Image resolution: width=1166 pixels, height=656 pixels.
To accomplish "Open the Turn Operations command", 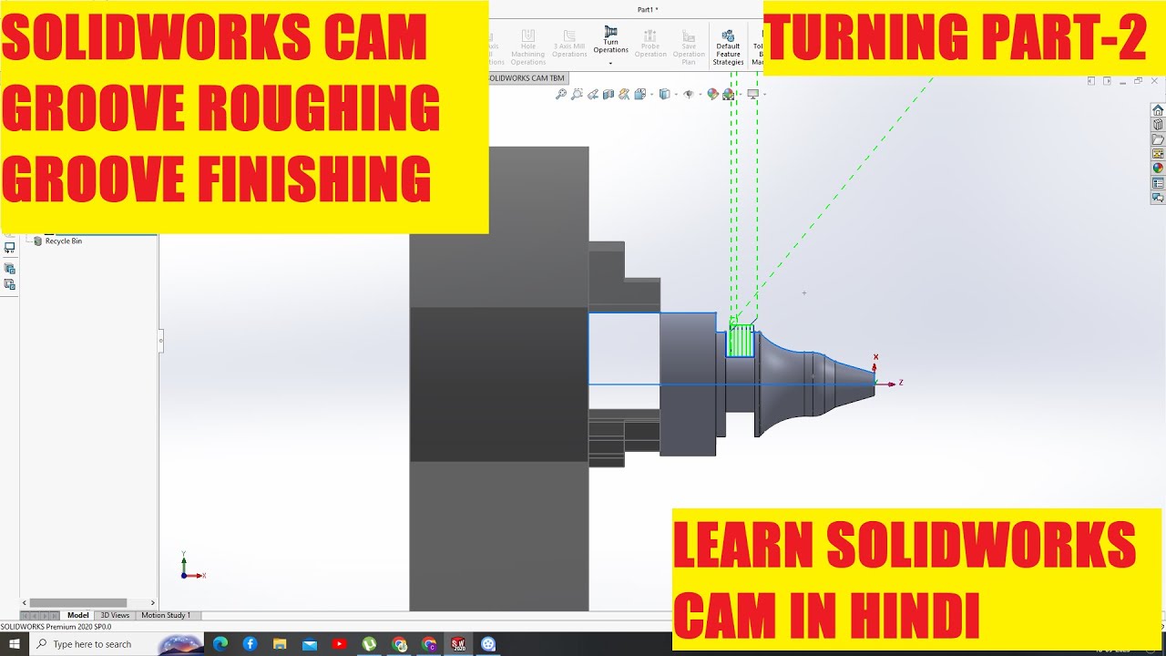I will [610, 40].
